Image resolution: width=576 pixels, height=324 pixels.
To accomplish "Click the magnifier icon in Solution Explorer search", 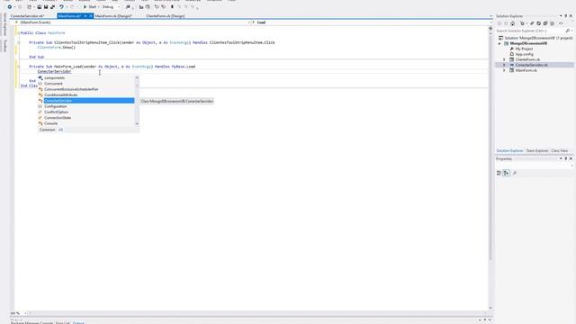I will [x=568, y=31].
